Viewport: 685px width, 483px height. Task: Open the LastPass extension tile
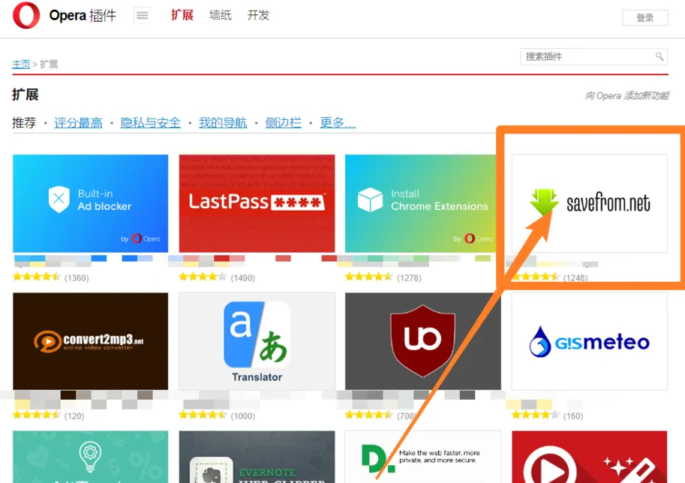click(257, 203)
